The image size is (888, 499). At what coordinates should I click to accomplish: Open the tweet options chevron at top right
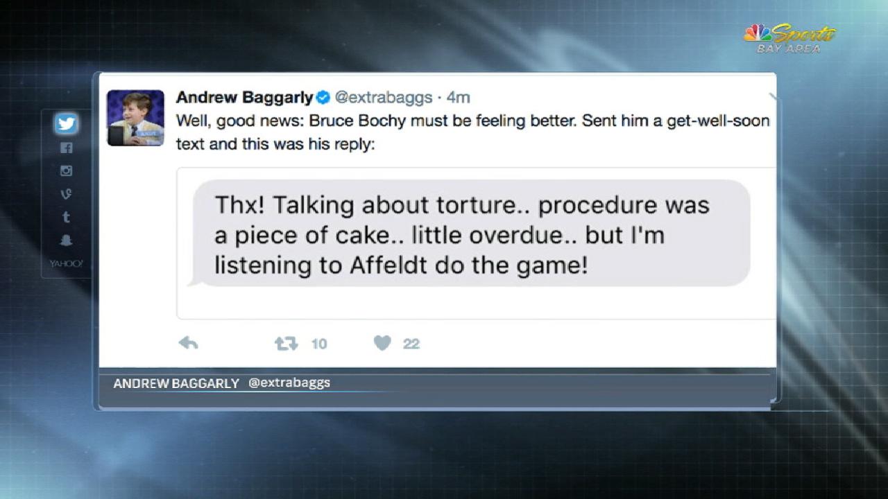[771, 96]
